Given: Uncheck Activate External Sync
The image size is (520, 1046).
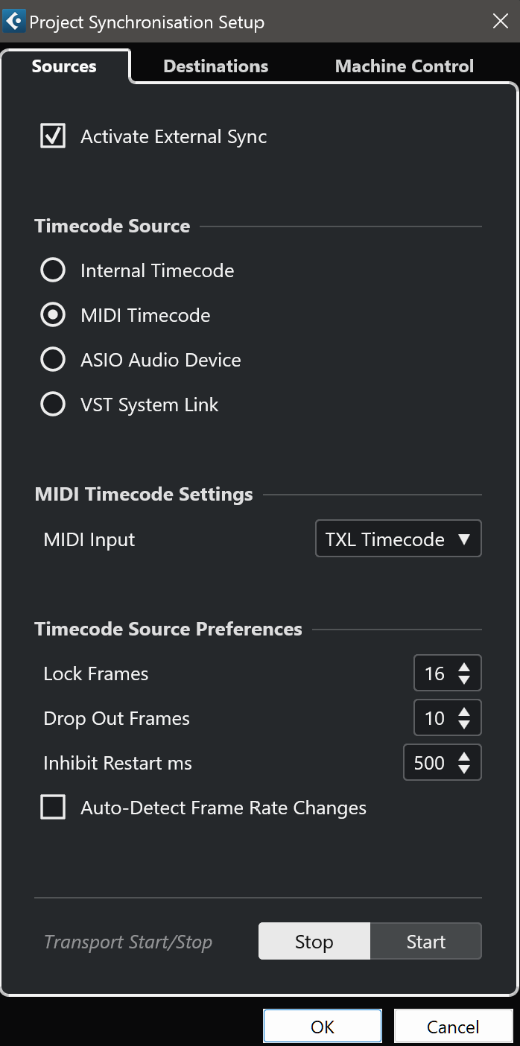Looking at the screenshot, I should click(53, 136).
